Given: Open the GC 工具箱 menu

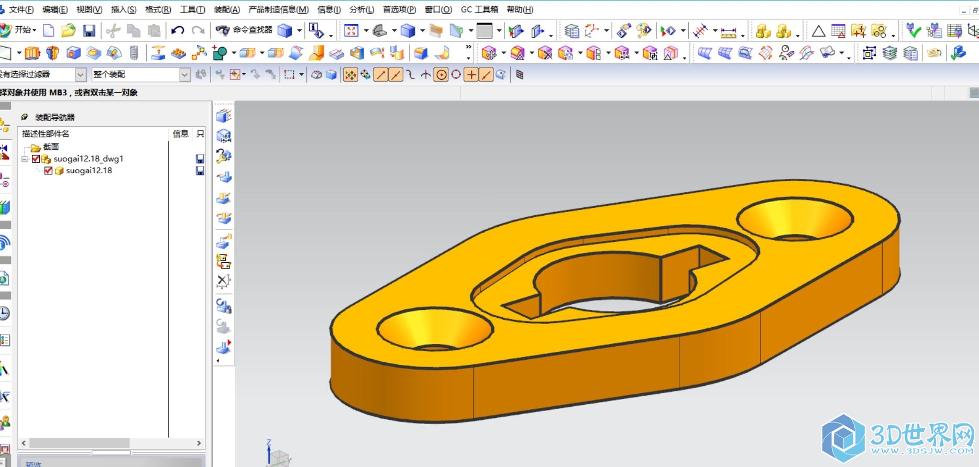Looking at the screenshot, I should tap(479, 9).
